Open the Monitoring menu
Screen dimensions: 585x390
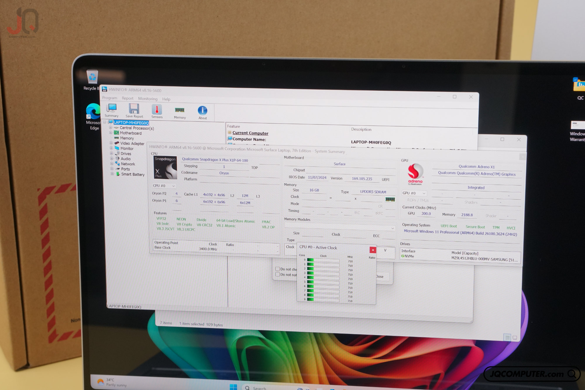(148, 99)
